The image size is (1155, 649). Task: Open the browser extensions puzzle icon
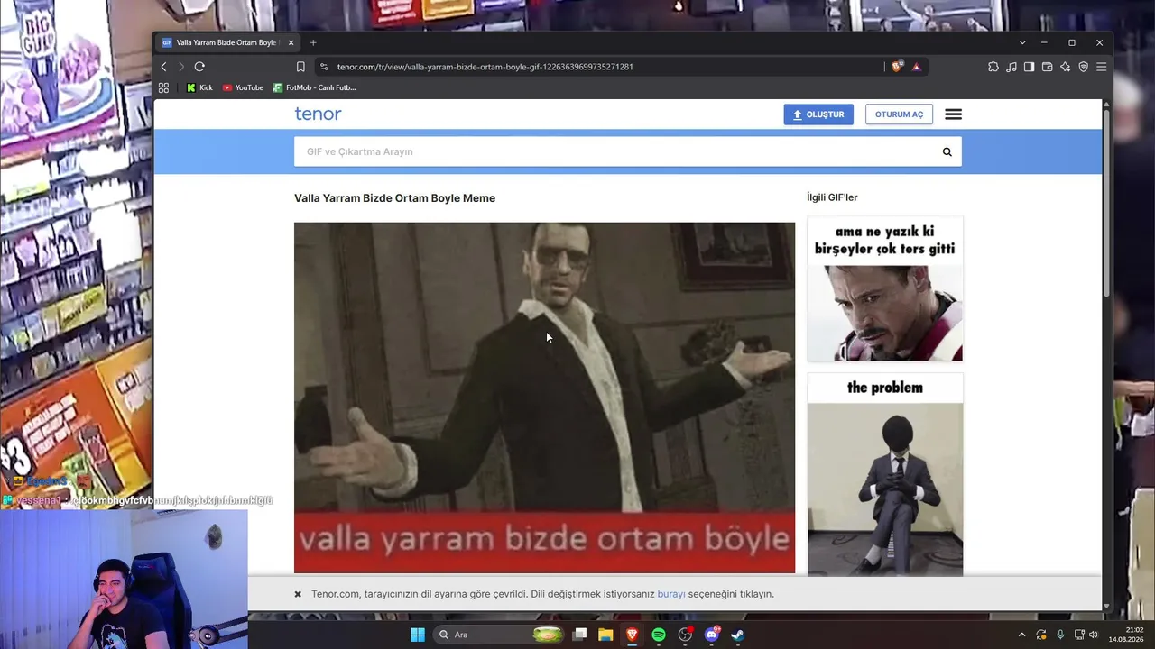tap(993, 67)
